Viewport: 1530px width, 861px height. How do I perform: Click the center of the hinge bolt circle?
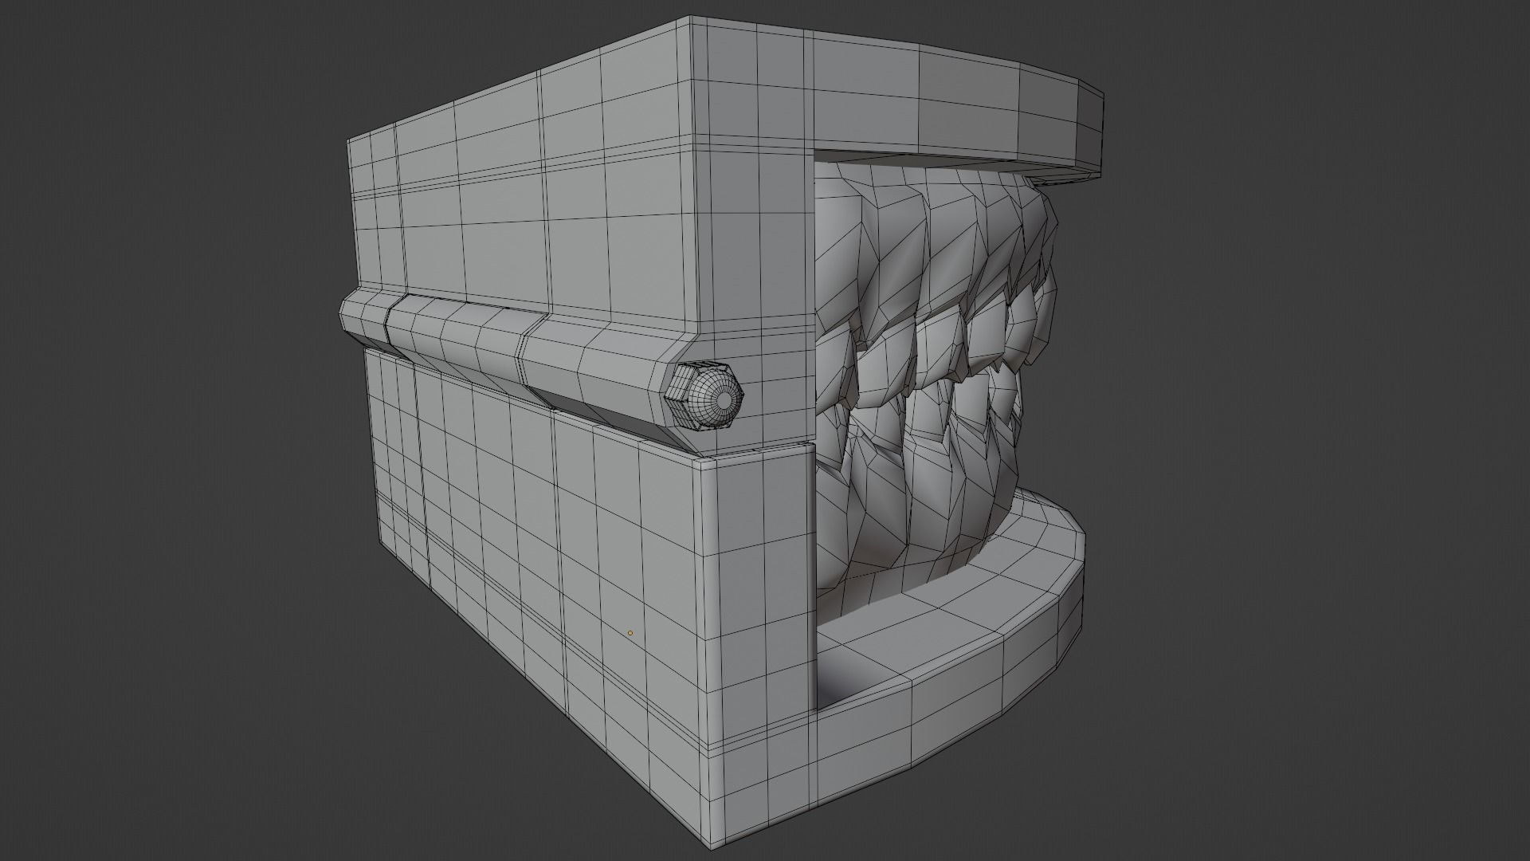pyautogui.click(x=724, y=399)
